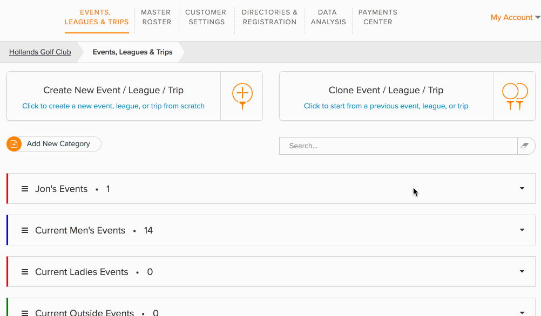Open the Events, Leagues & Trips tab
The height and width of the screenshot is (316, 541).
97,17
